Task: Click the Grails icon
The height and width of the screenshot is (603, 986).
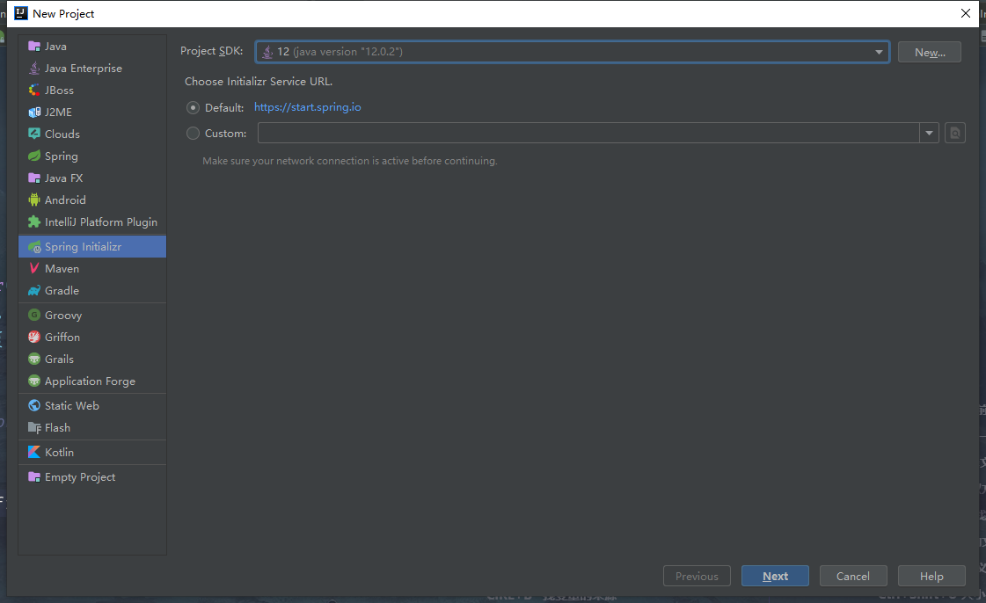Action: [x=34, y=360]
